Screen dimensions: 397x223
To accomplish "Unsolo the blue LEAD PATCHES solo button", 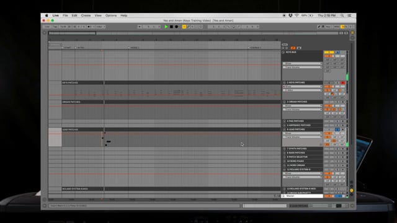I will click(x=337, y=129).
